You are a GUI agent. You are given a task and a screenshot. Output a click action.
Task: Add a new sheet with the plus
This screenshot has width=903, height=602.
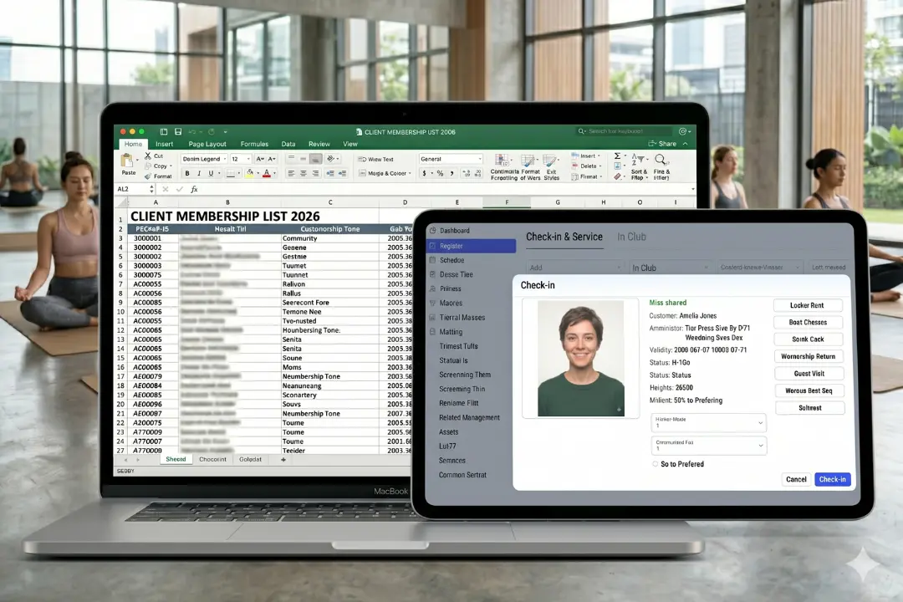point(283,460)
